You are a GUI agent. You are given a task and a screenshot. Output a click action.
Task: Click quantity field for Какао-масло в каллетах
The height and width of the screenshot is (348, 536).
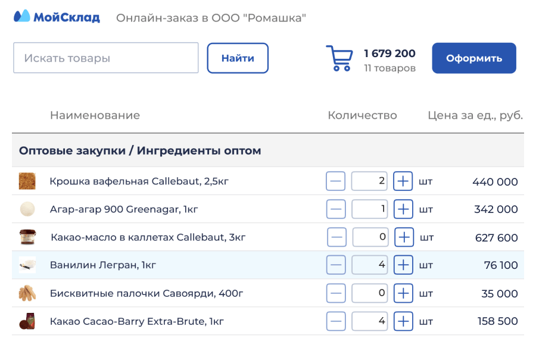370,237
